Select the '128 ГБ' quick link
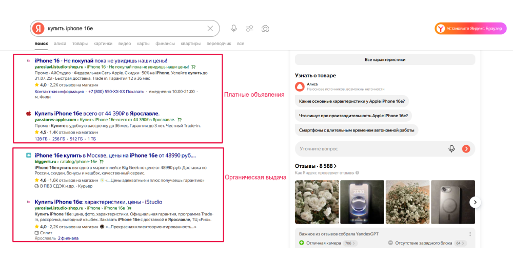Screen dimensions: 513x265 (41, 139)
